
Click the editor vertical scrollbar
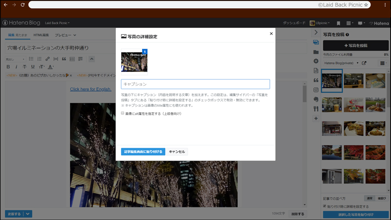304,94
